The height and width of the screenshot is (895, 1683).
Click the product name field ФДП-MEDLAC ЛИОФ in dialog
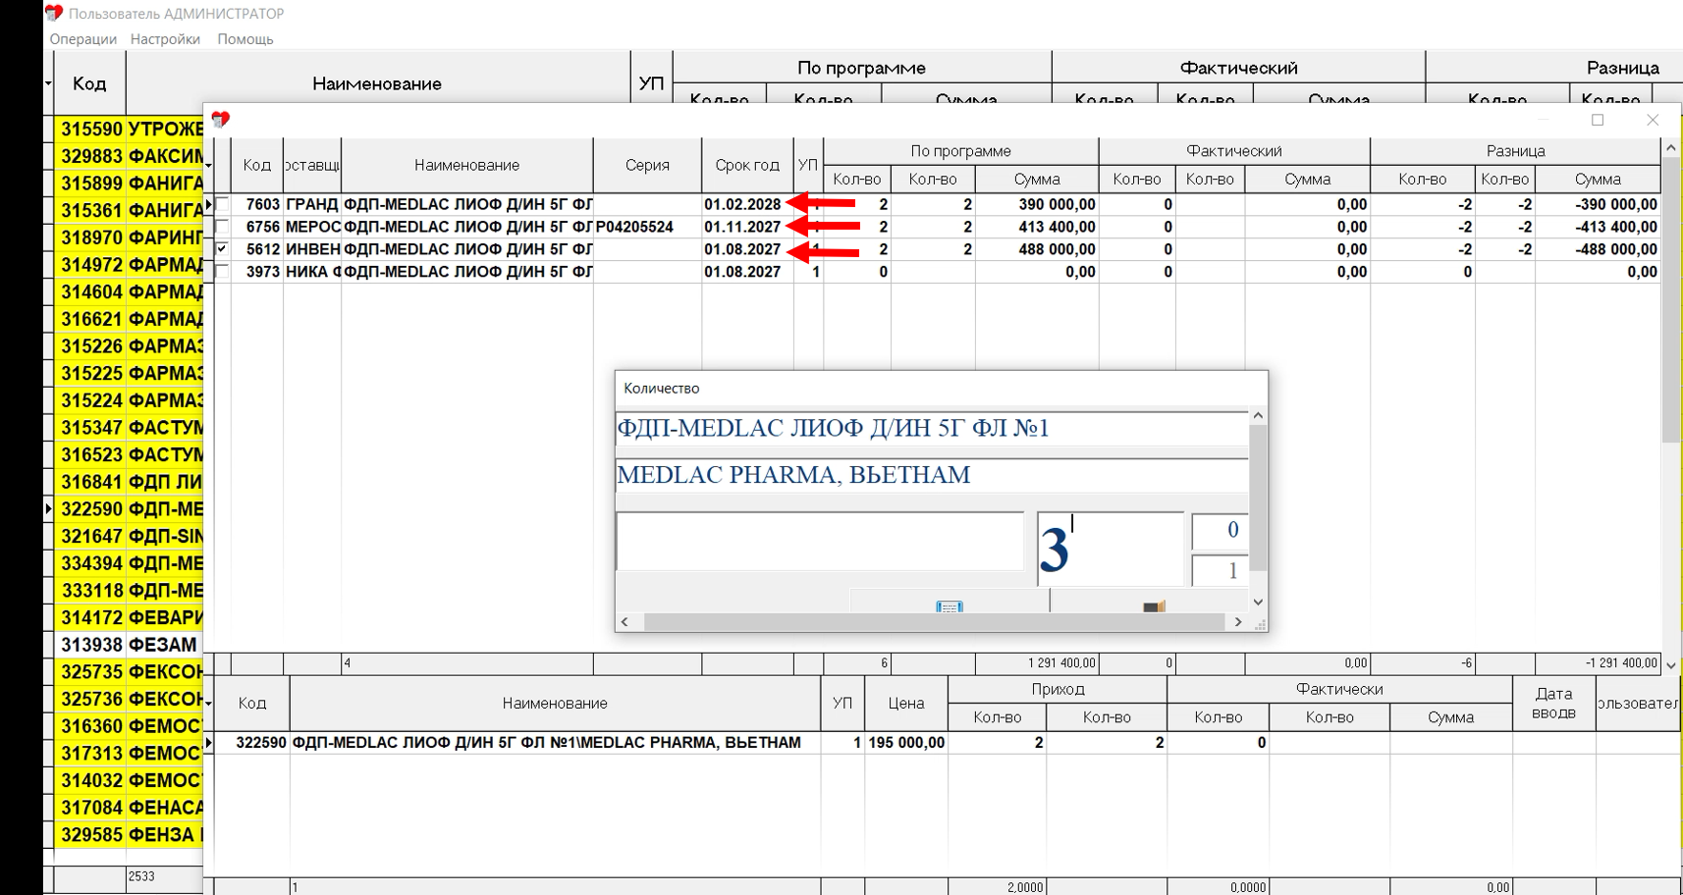(x=932, y=428)
